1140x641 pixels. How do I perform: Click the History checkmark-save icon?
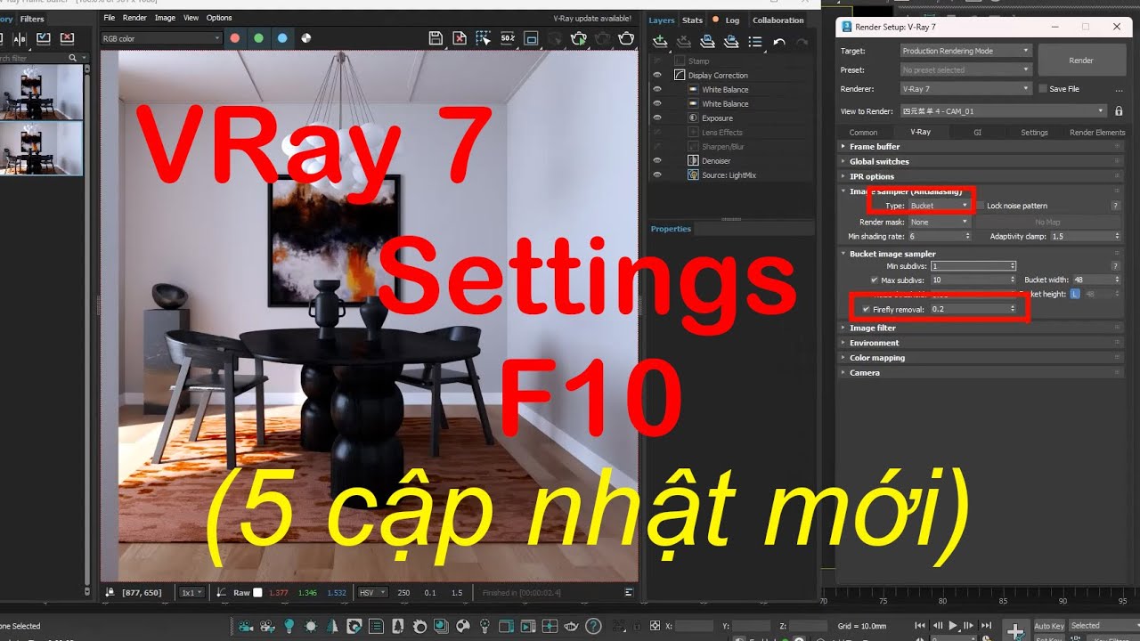tap(43, 38)
